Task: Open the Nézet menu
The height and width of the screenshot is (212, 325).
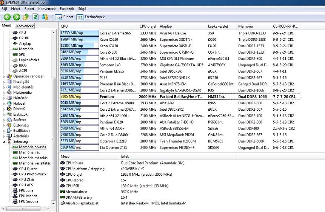Action: coord(16,9)
